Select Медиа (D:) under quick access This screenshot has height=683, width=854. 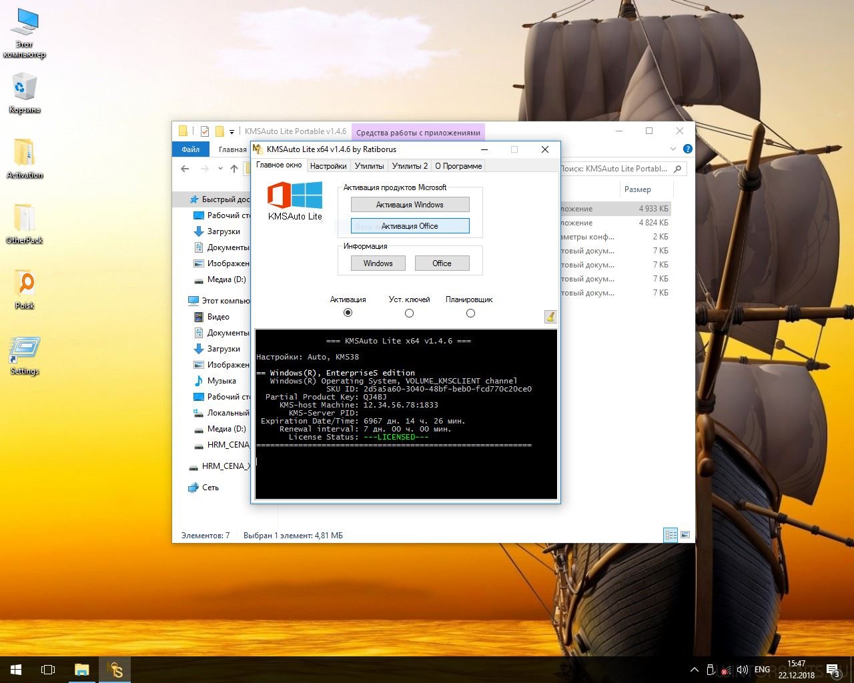click(220, 279)
